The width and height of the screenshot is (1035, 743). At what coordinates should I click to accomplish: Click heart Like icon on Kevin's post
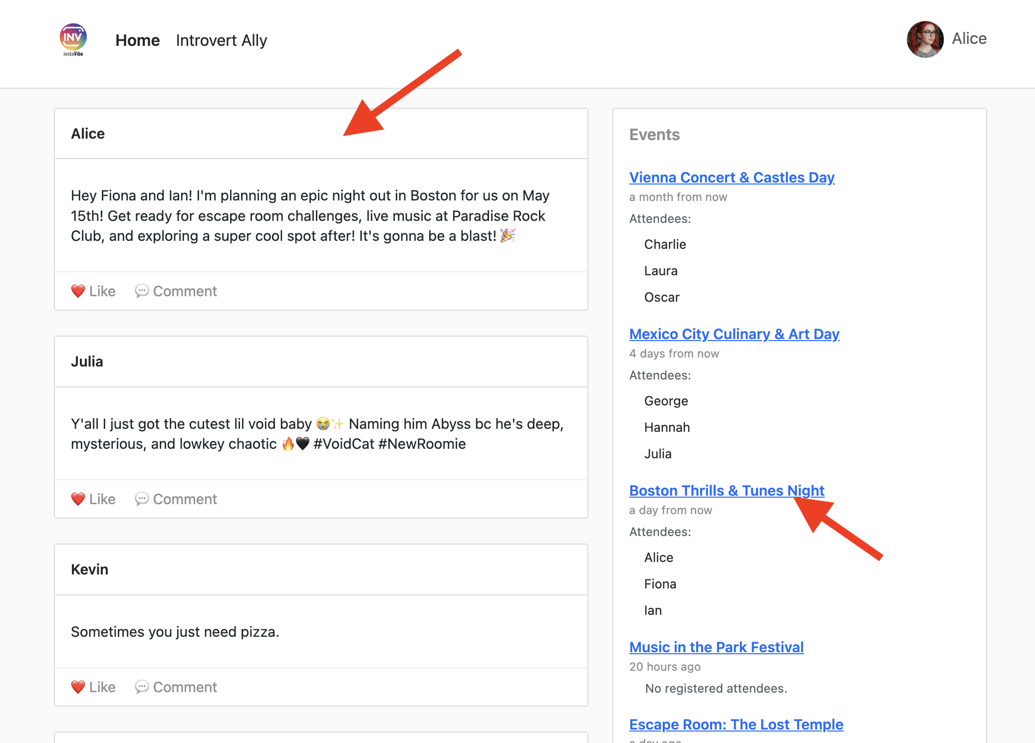pos(78,687)
